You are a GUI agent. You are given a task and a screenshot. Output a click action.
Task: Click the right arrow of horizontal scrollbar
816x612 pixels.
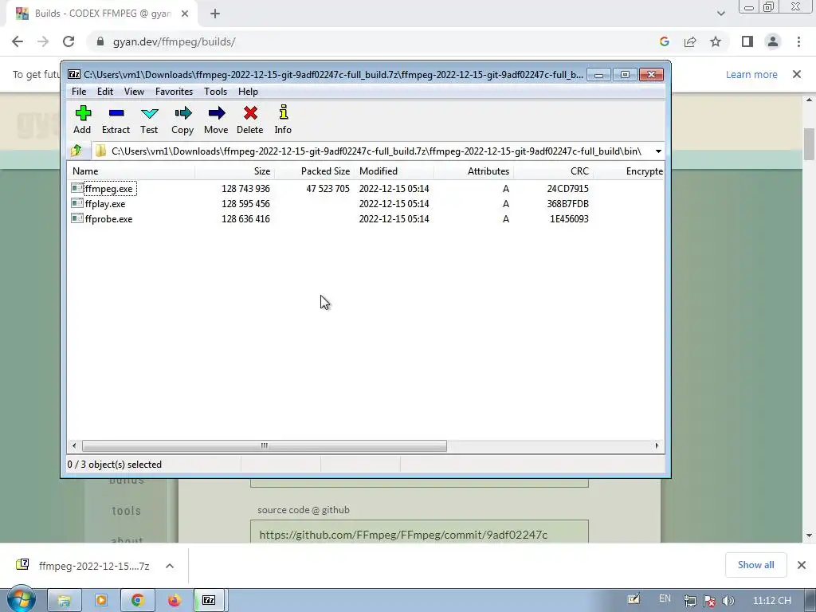657,445
